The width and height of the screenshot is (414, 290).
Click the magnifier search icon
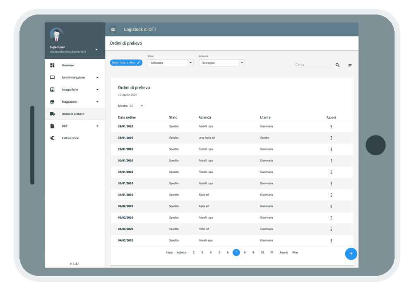coord(337,65)
